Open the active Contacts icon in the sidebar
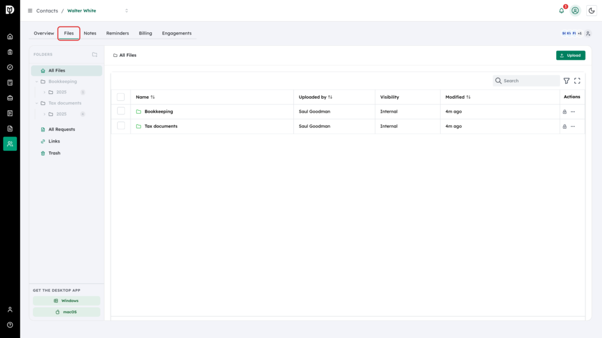Viewport: 602px width, 338px height. click(10, 144)
